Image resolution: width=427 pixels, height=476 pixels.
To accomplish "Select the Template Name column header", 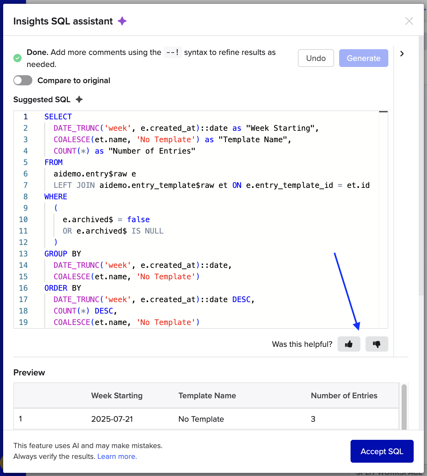I will pos(207,395).
